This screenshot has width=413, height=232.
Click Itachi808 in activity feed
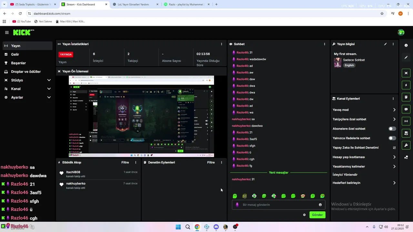(x=73, y=172)
